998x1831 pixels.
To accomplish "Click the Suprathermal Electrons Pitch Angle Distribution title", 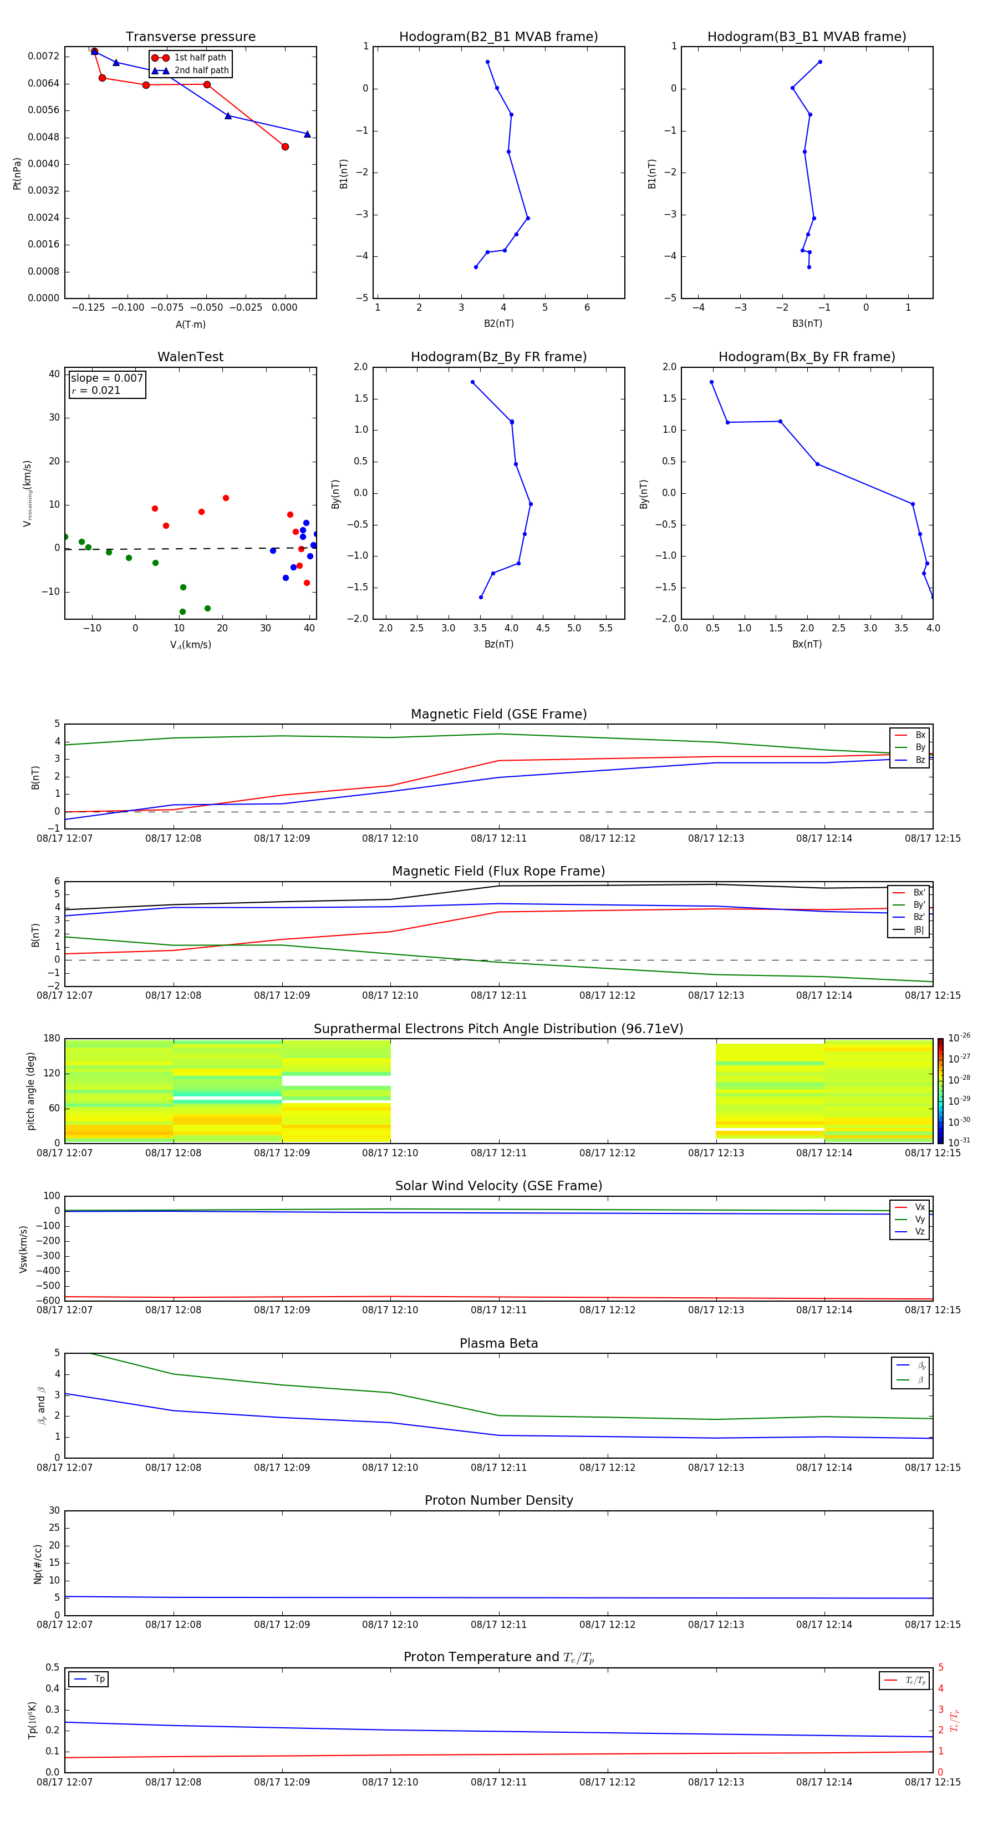I will coord(498,1029).
